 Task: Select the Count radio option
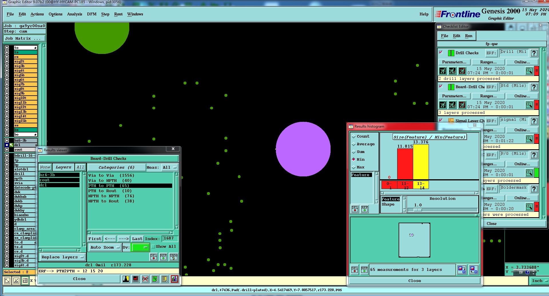click(354, 136)
